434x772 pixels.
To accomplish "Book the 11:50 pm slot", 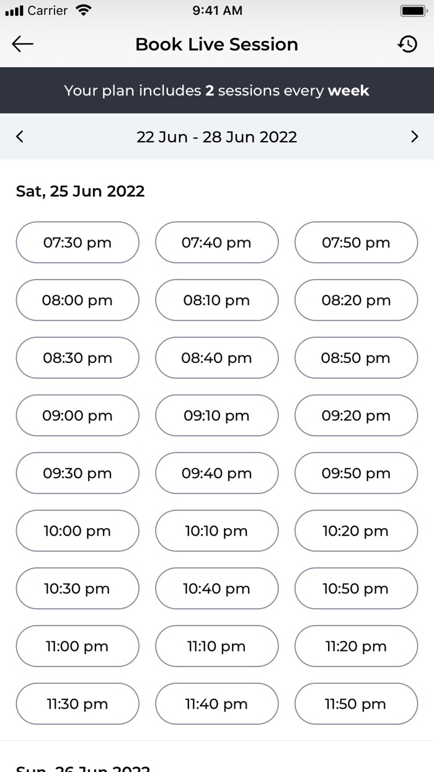I will (356, 704).
